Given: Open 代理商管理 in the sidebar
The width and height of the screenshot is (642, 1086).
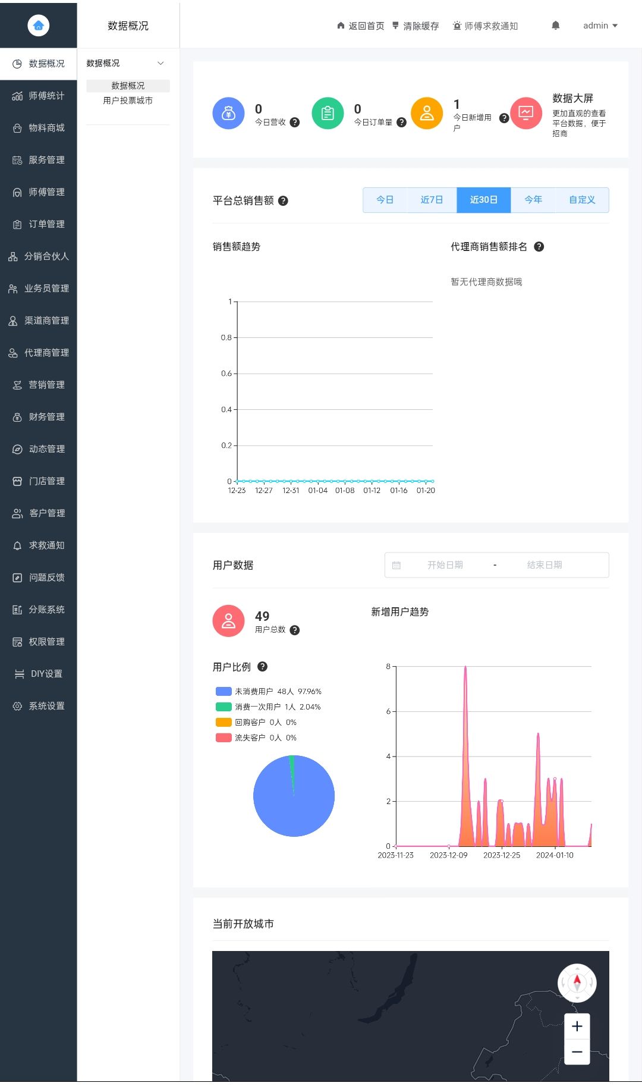Looking at the screenshot, I should [x=39, y=353].
